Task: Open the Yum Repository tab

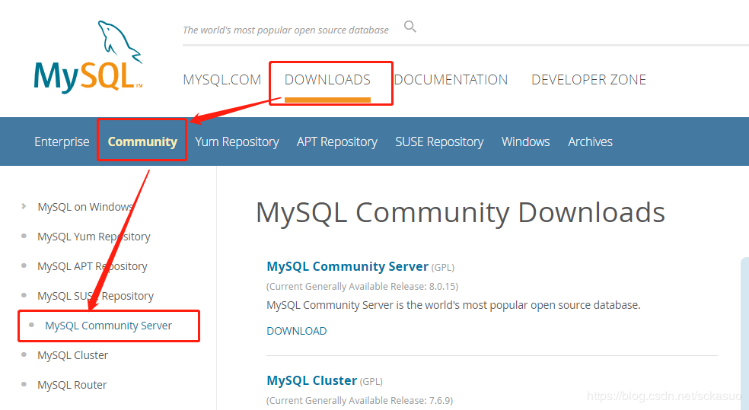Action: pyautogui.click(x=237, y=141)
